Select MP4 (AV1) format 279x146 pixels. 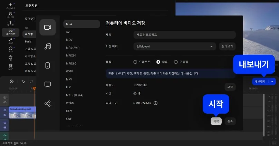pos(73,48)
